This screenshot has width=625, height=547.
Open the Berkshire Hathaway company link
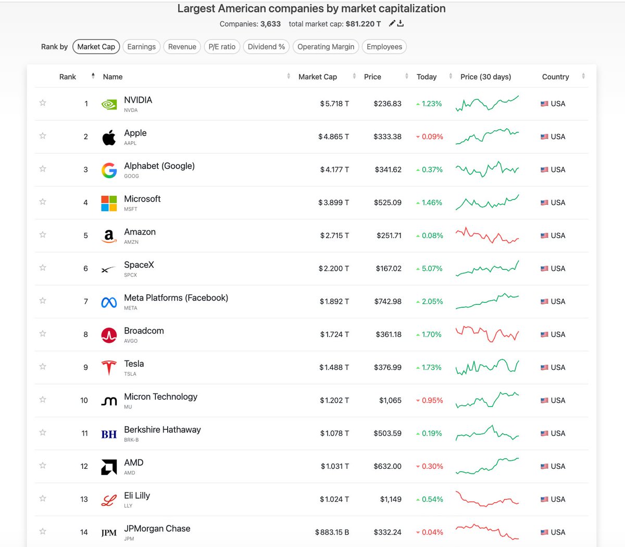[x=162, y=430]
